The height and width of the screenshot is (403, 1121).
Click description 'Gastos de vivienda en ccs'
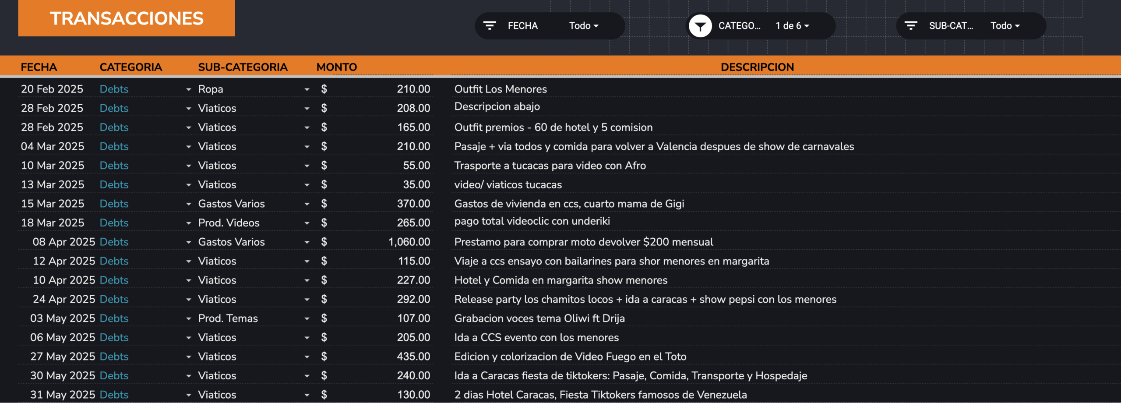coord(569,204)
